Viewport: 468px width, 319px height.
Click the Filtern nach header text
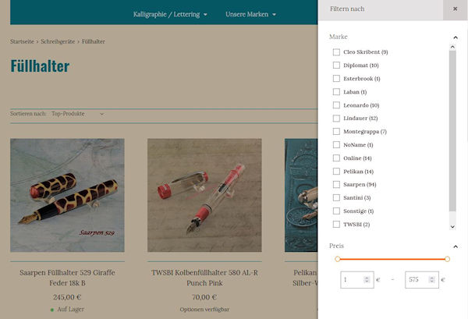pyautogui.click(x=347, y=9)
